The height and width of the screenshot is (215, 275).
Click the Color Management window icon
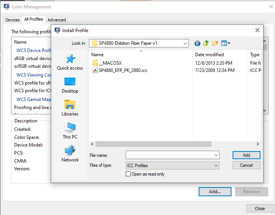(6, 7)
